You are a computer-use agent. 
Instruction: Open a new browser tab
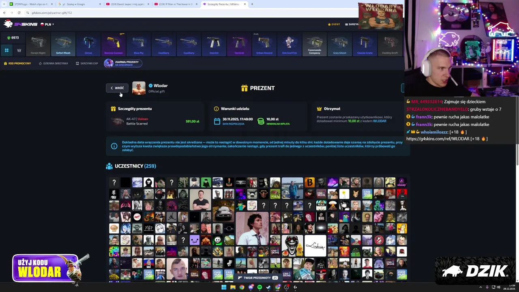tap(252, 4)
